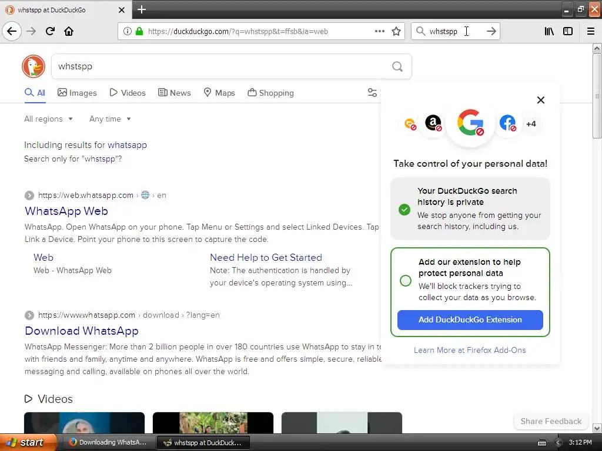Click the Firefox search bar field

coord(455,32)
